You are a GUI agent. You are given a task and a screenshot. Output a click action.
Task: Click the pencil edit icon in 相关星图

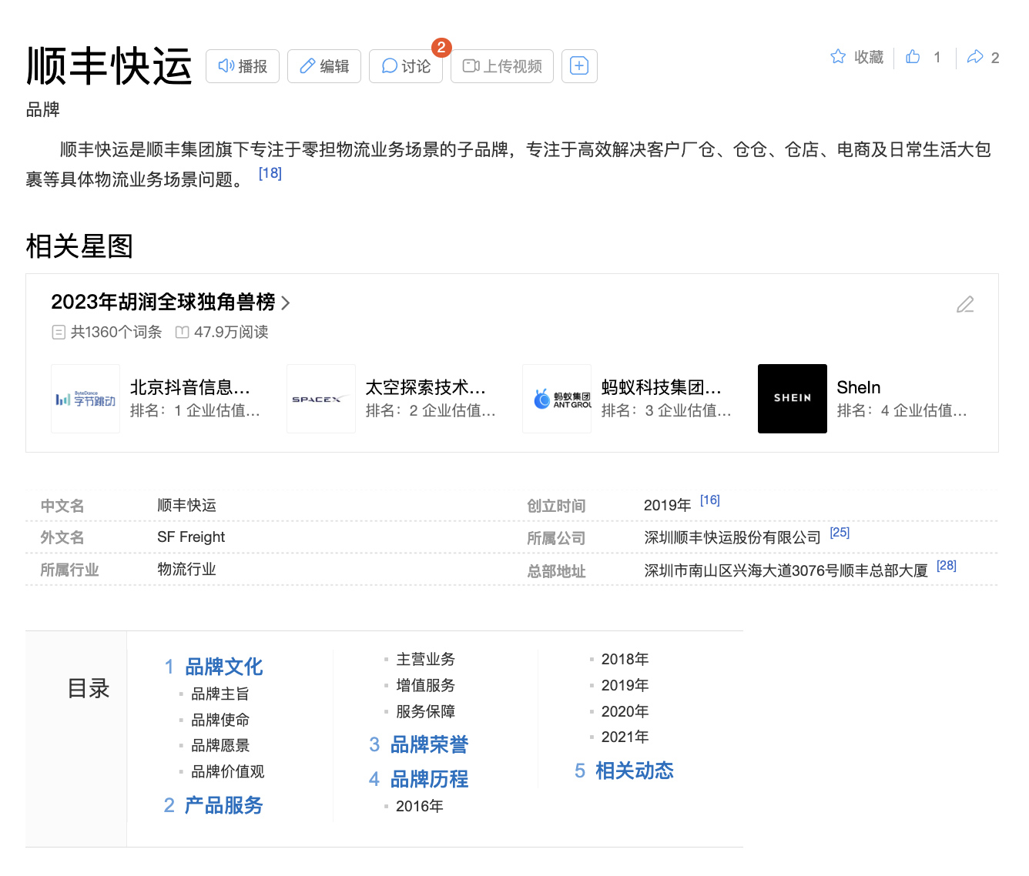(965, 304)
